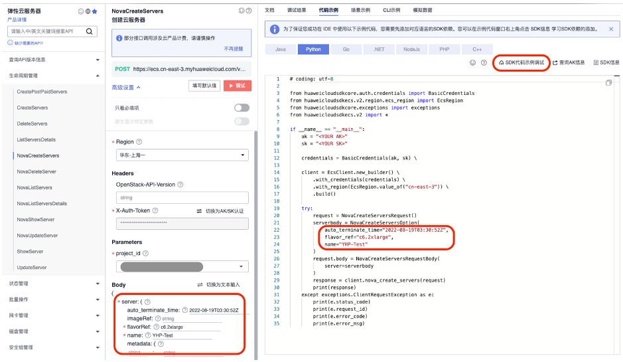Click the parameter panel vertical scrollbar

click(256, 244)
